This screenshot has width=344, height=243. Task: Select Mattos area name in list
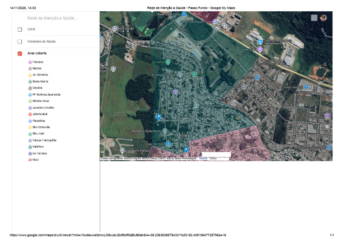pyautogui.click(x=37, y=68)
